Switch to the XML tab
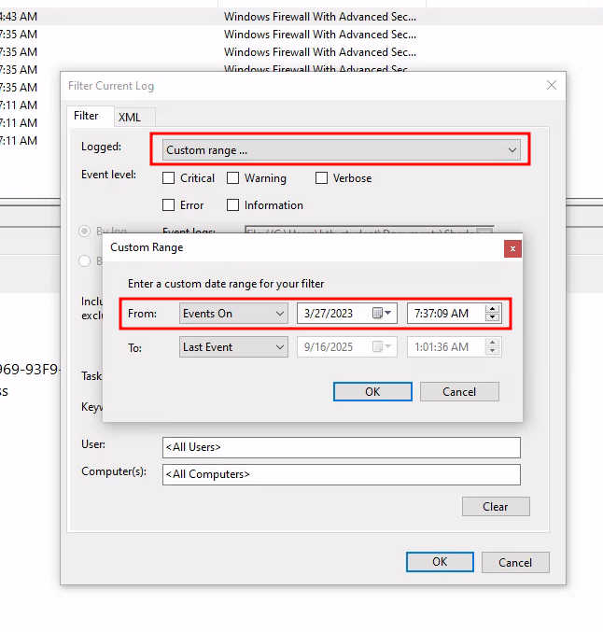Viewport: 603px width, 632px height. (130, 118)
